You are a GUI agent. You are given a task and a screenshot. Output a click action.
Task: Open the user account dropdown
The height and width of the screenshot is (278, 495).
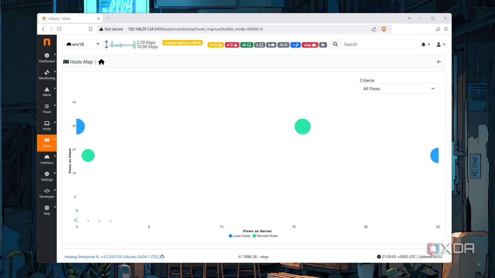coord(441,44)
